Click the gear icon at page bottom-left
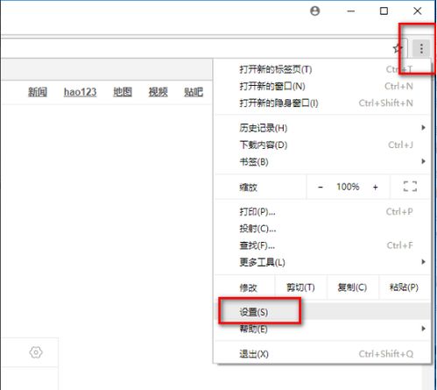 point(36,352)
